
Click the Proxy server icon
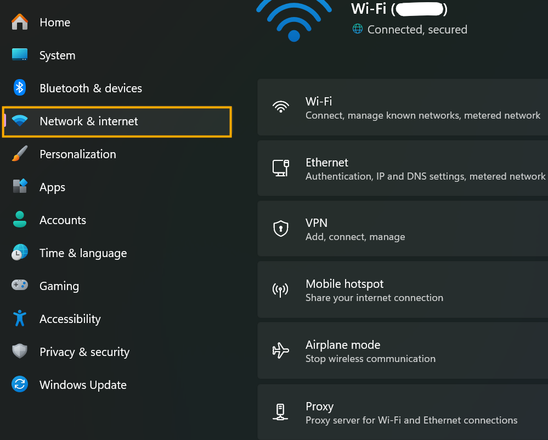click(280, 411)
